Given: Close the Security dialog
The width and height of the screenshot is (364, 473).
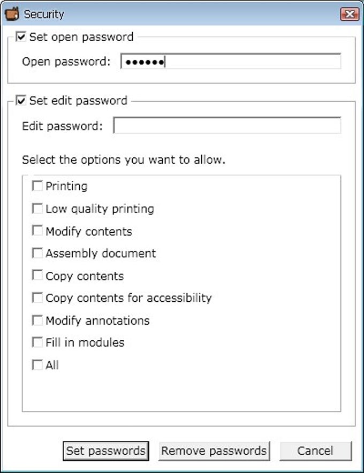Looking at the screenshot, I should tap(350, 14).
